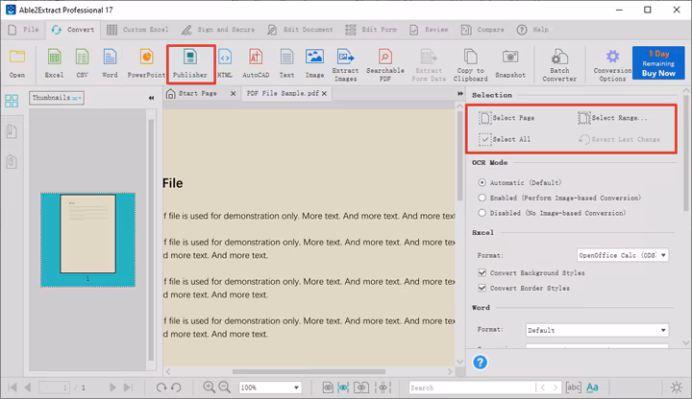
Task: Collapse the left thumbnails panel
Action: click(152, 98)
